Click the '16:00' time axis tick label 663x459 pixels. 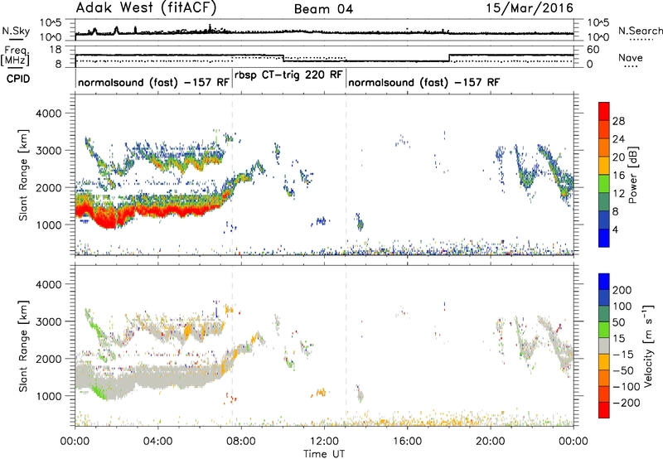[407, 442]
